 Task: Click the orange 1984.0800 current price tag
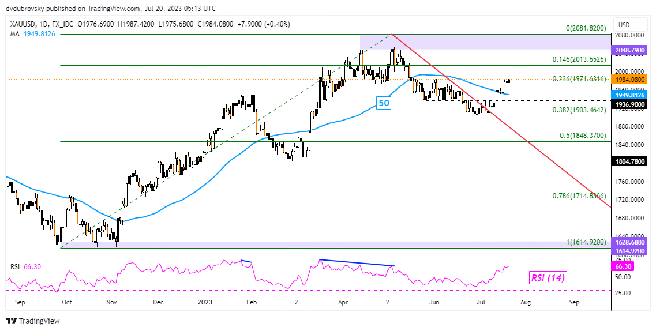point(630,79)
